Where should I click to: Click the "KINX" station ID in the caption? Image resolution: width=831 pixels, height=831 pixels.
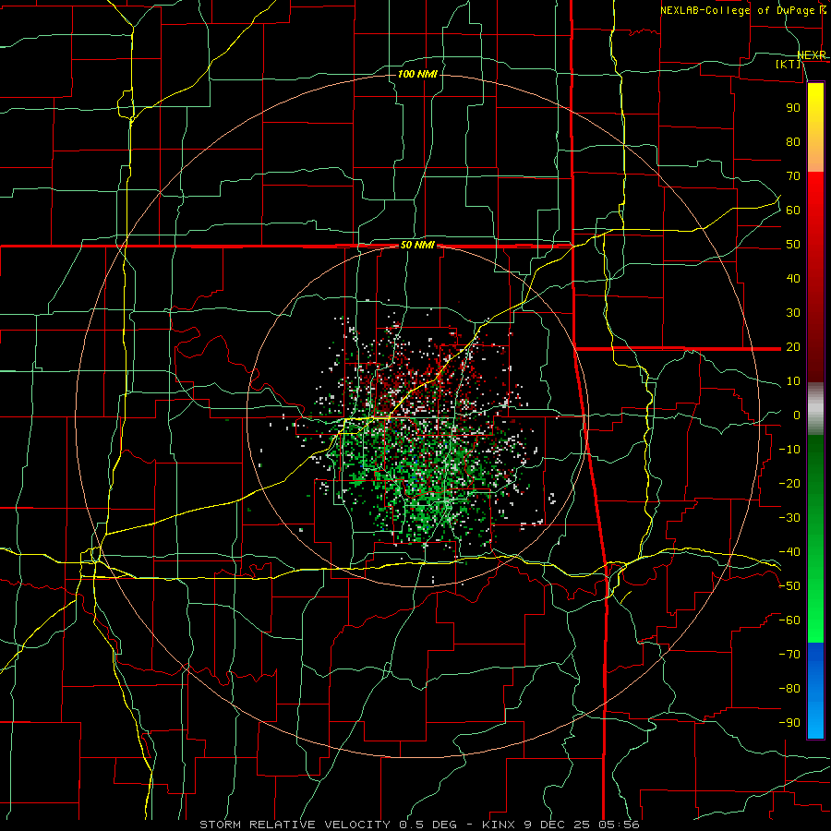click(499, 825)
